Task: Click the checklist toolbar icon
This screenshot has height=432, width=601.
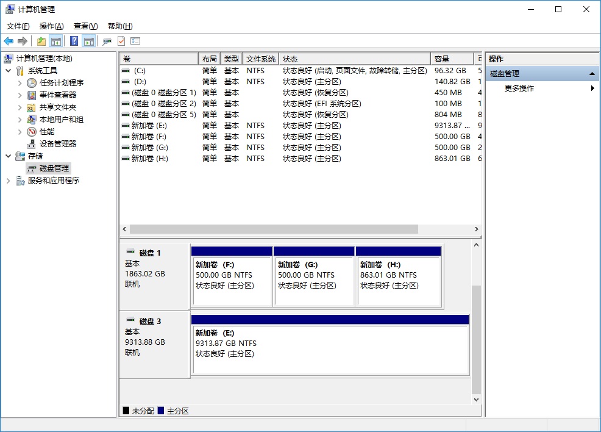Action: tap(134, 41)
